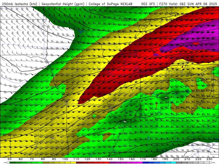Click the 100 value on the legend scale
219x164 pixels.
[x=65, y=159]
